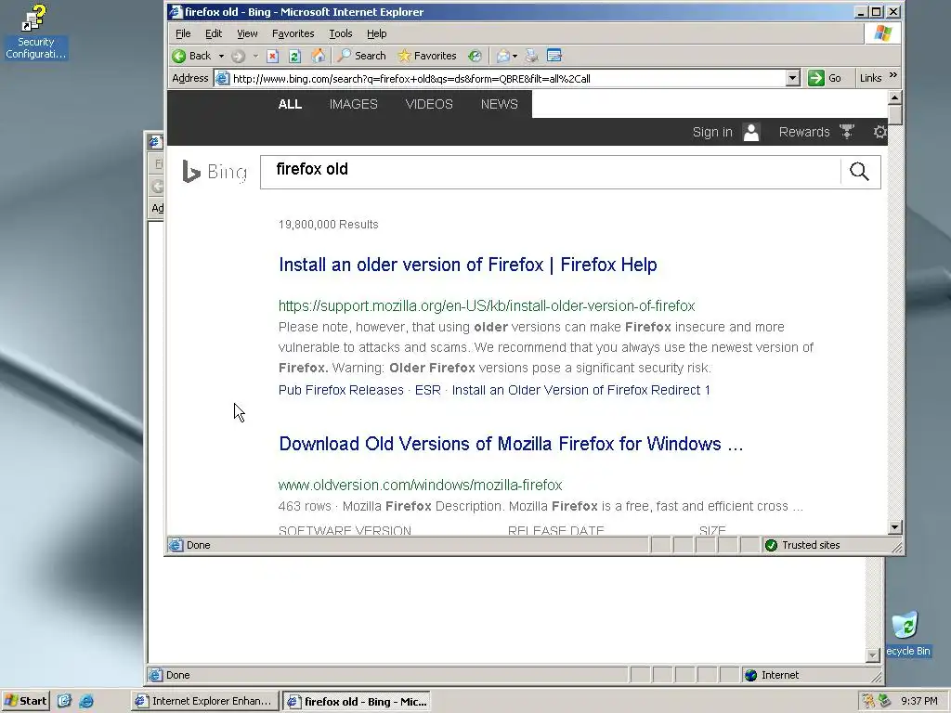Open the Start menu

tap(25, 701)
